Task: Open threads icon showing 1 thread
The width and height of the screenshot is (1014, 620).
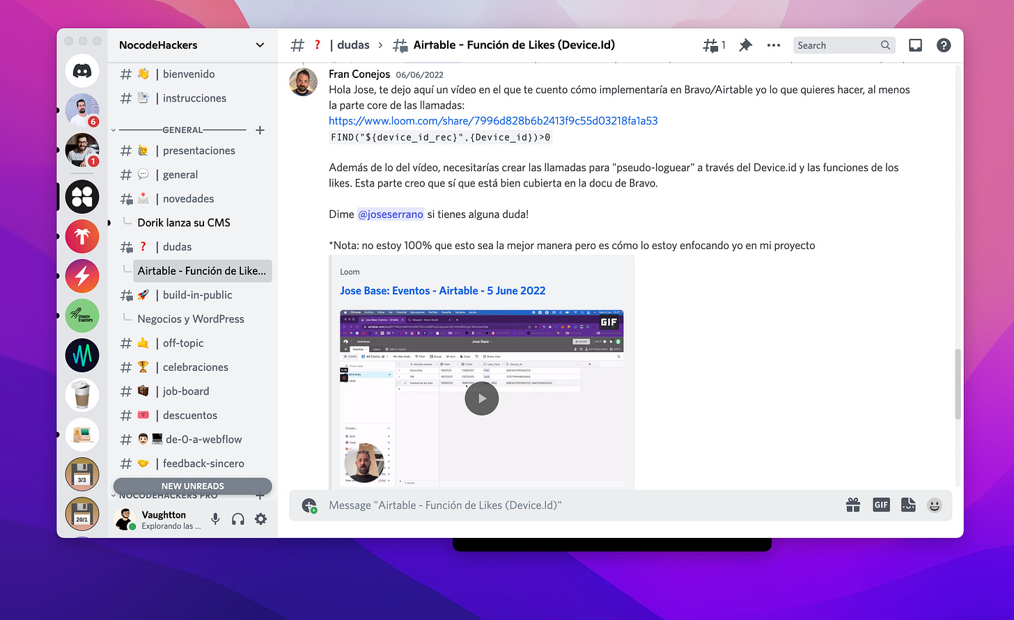Action: coord(714,45)
